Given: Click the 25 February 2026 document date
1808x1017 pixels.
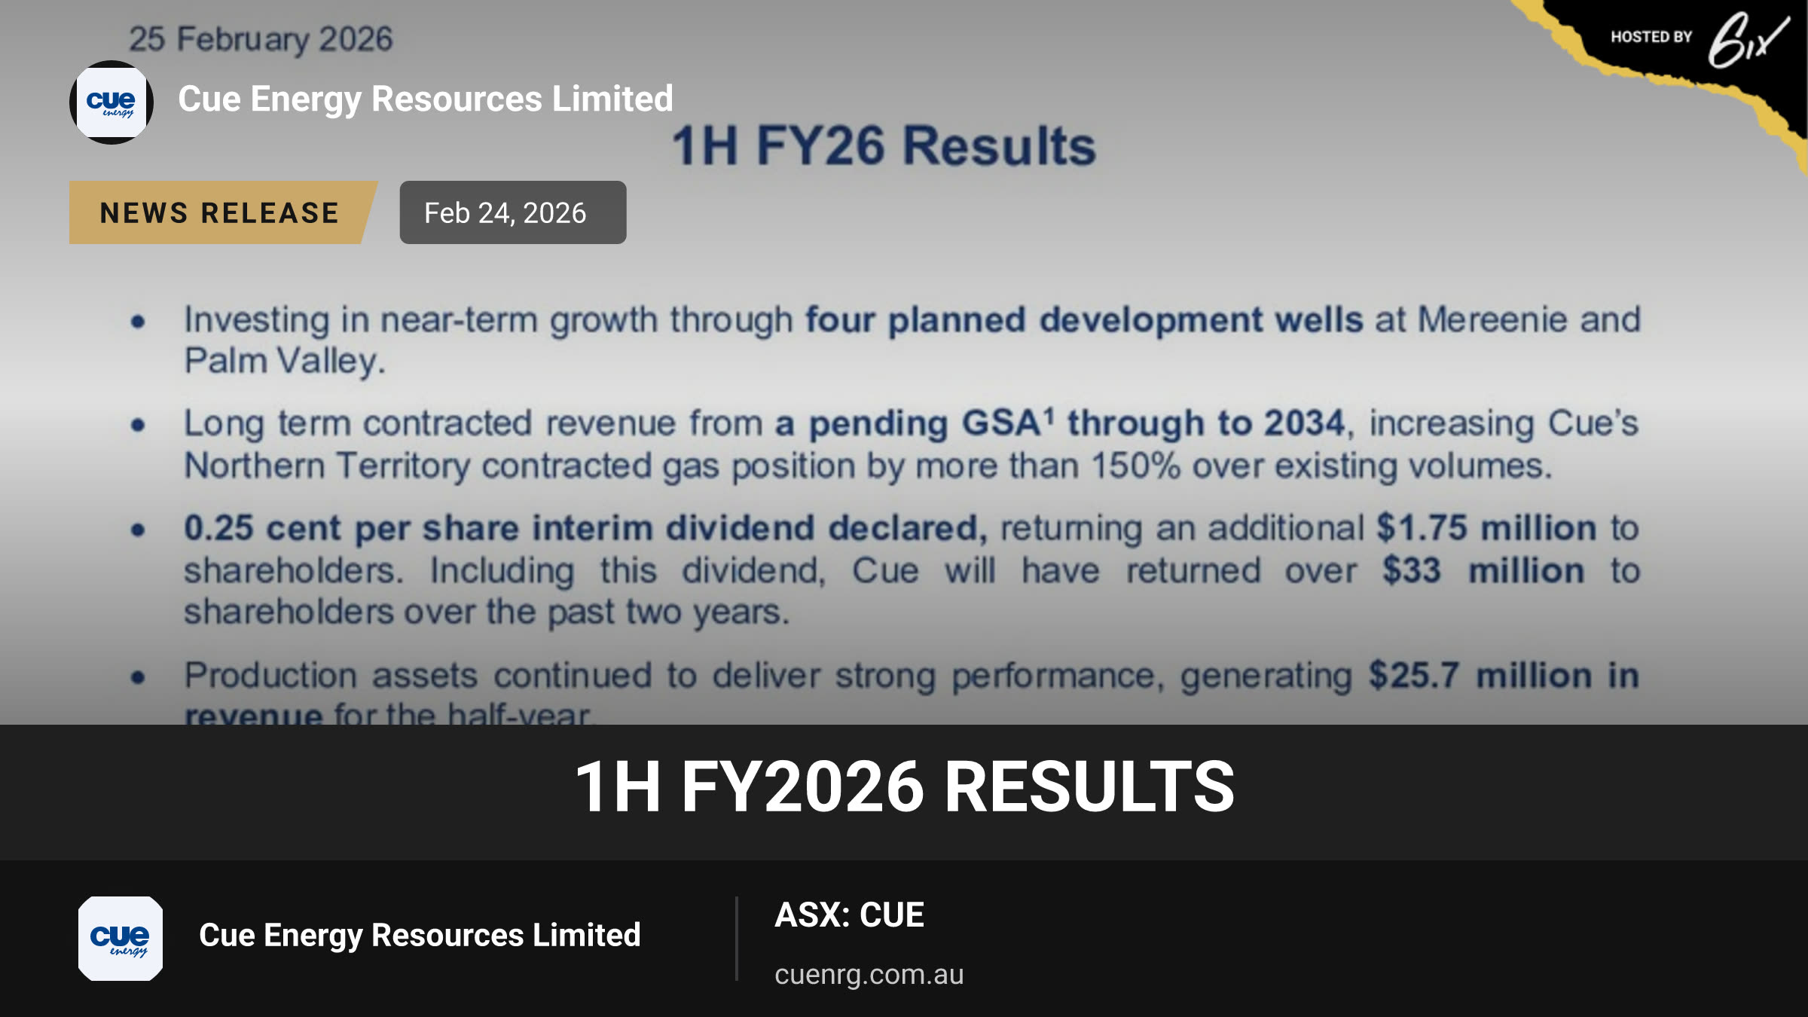Looking at the screenshot, I should (x=261, y=39).
